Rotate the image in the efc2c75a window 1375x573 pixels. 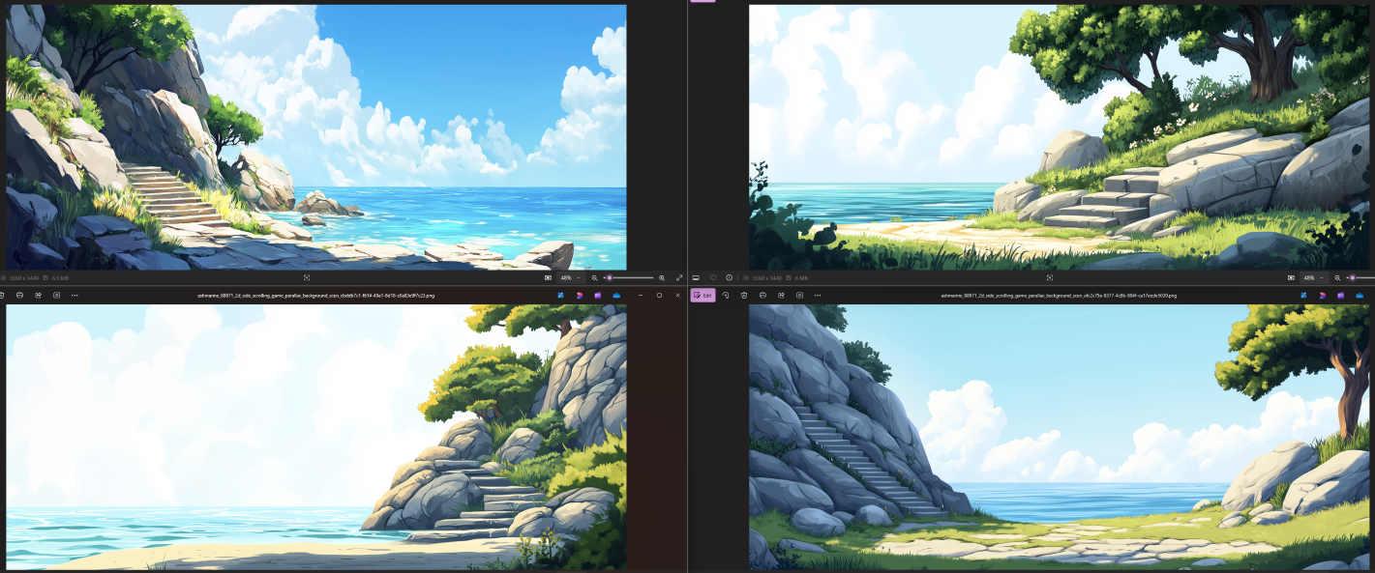click(x=726, y=295)
